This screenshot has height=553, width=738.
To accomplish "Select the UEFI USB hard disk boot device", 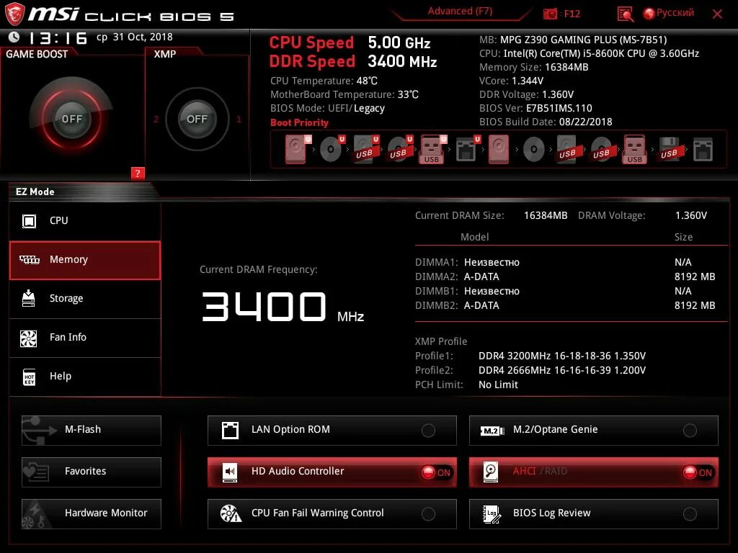I will pyautogui.click(x=365, y=150).
